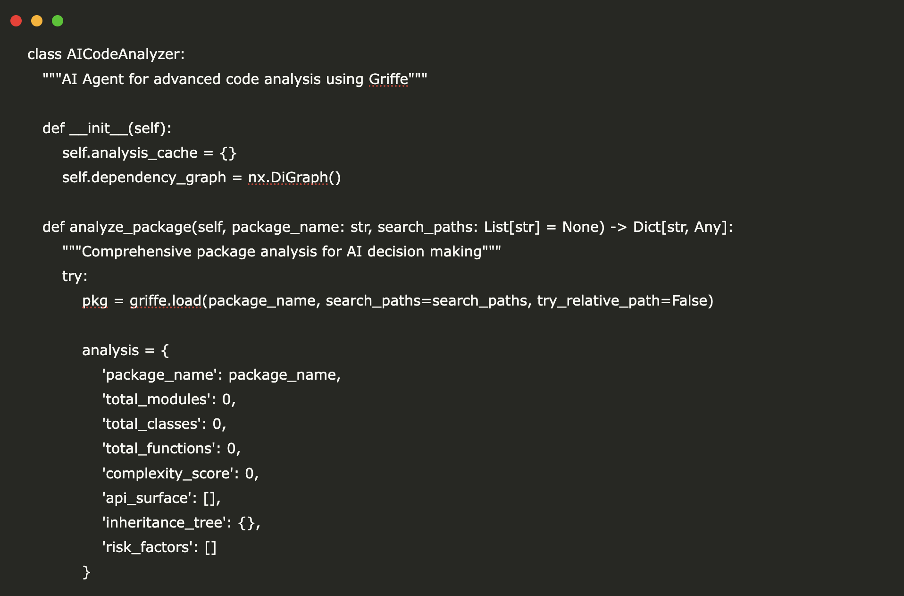Click the 'total_modules' dictionary key
The height and width of the screenshot is (596, 904).
pos(156,400)
